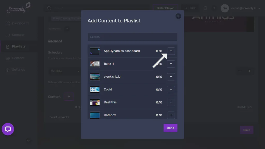Open help with the question mark icon
The height and width of the screenshot is (149, 265).
point(214,8)
